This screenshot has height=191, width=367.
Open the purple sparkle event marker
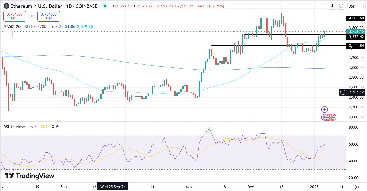324,109
